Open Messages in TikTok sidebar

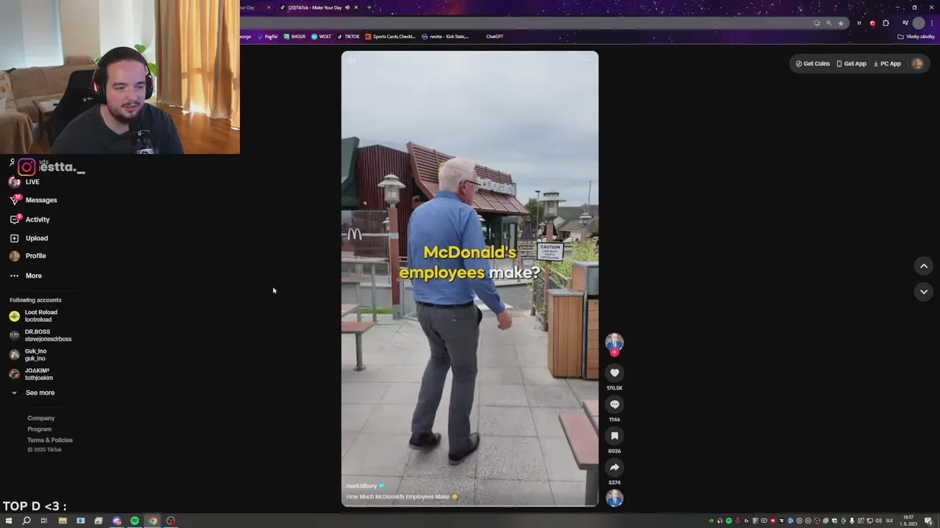tap(33, 199)
